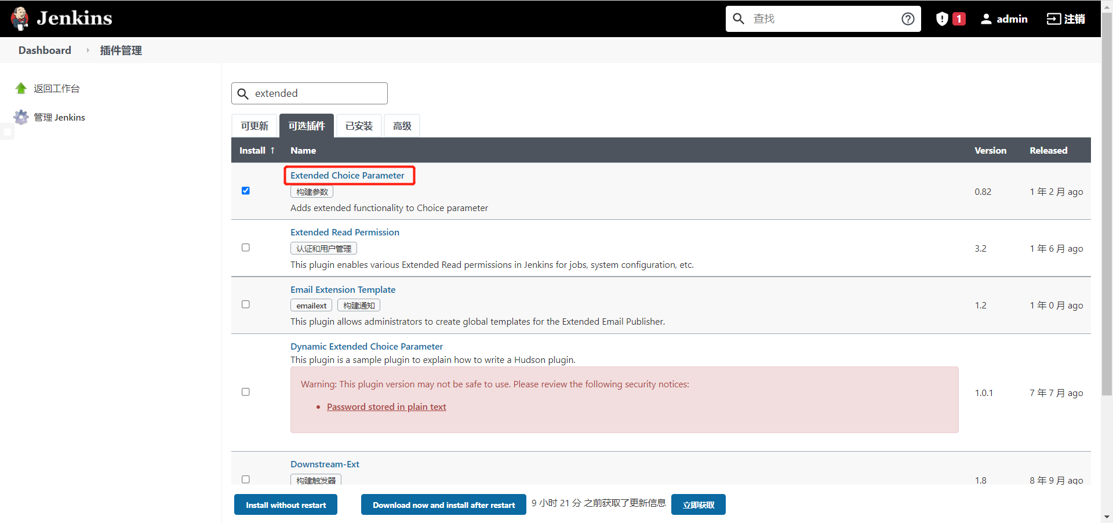The width and height of the screenshot is (1113, 523).
Task: Click the Jenkins butler logo icon
Action: (x=20, y=19)
